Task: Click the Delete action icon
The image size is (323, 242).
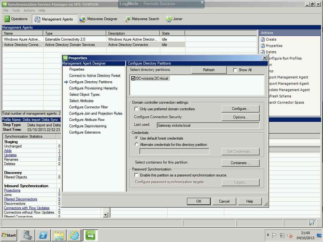Action: [x=263, y=52]
